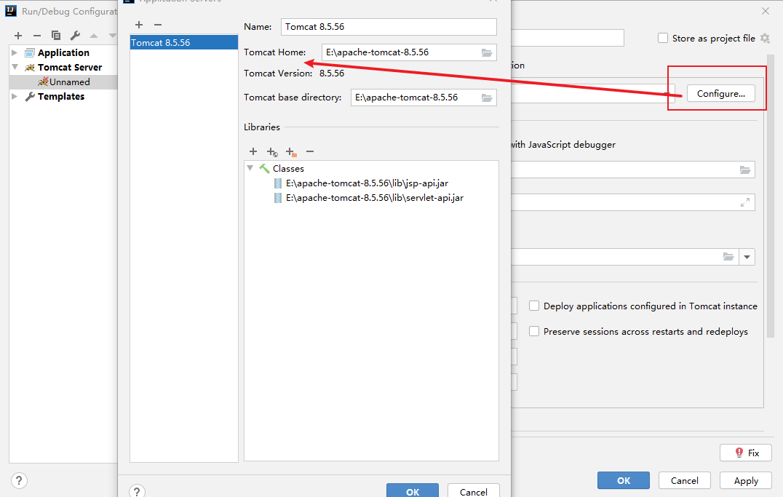Select Application in configuration tree
This screenshot has width=783, height=497.
click(x=63, y=52)
